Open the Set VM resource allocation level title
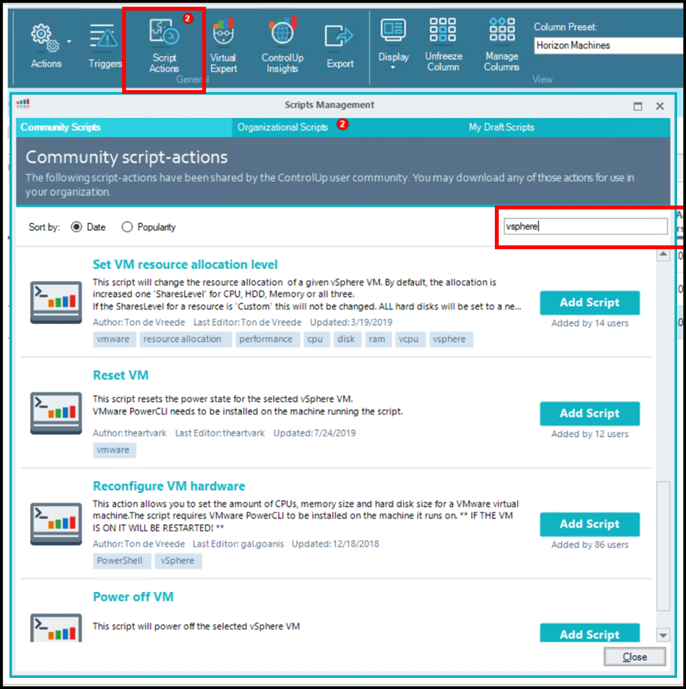The image size is (686, 689). [185, 265]
